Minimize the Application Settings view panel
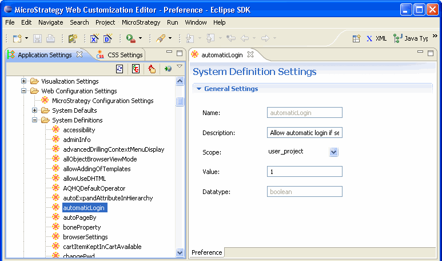442x261 pixels. point(169,52)
